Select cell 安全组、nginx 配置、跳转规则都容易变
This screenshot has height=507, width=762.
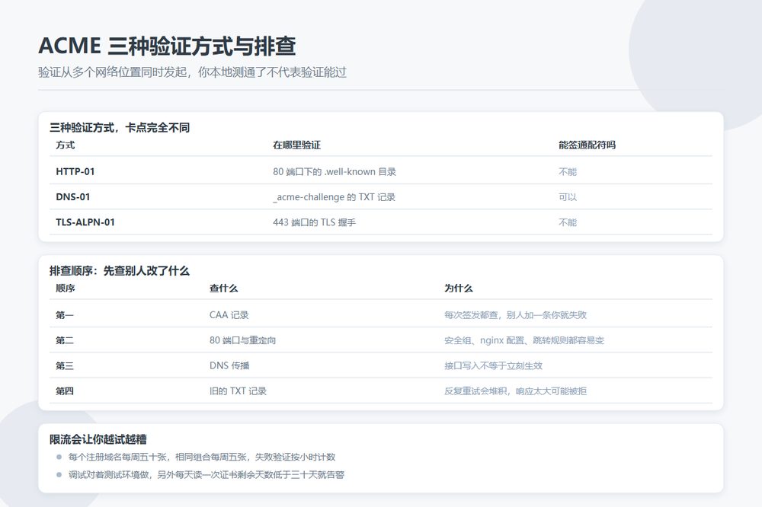524,340
